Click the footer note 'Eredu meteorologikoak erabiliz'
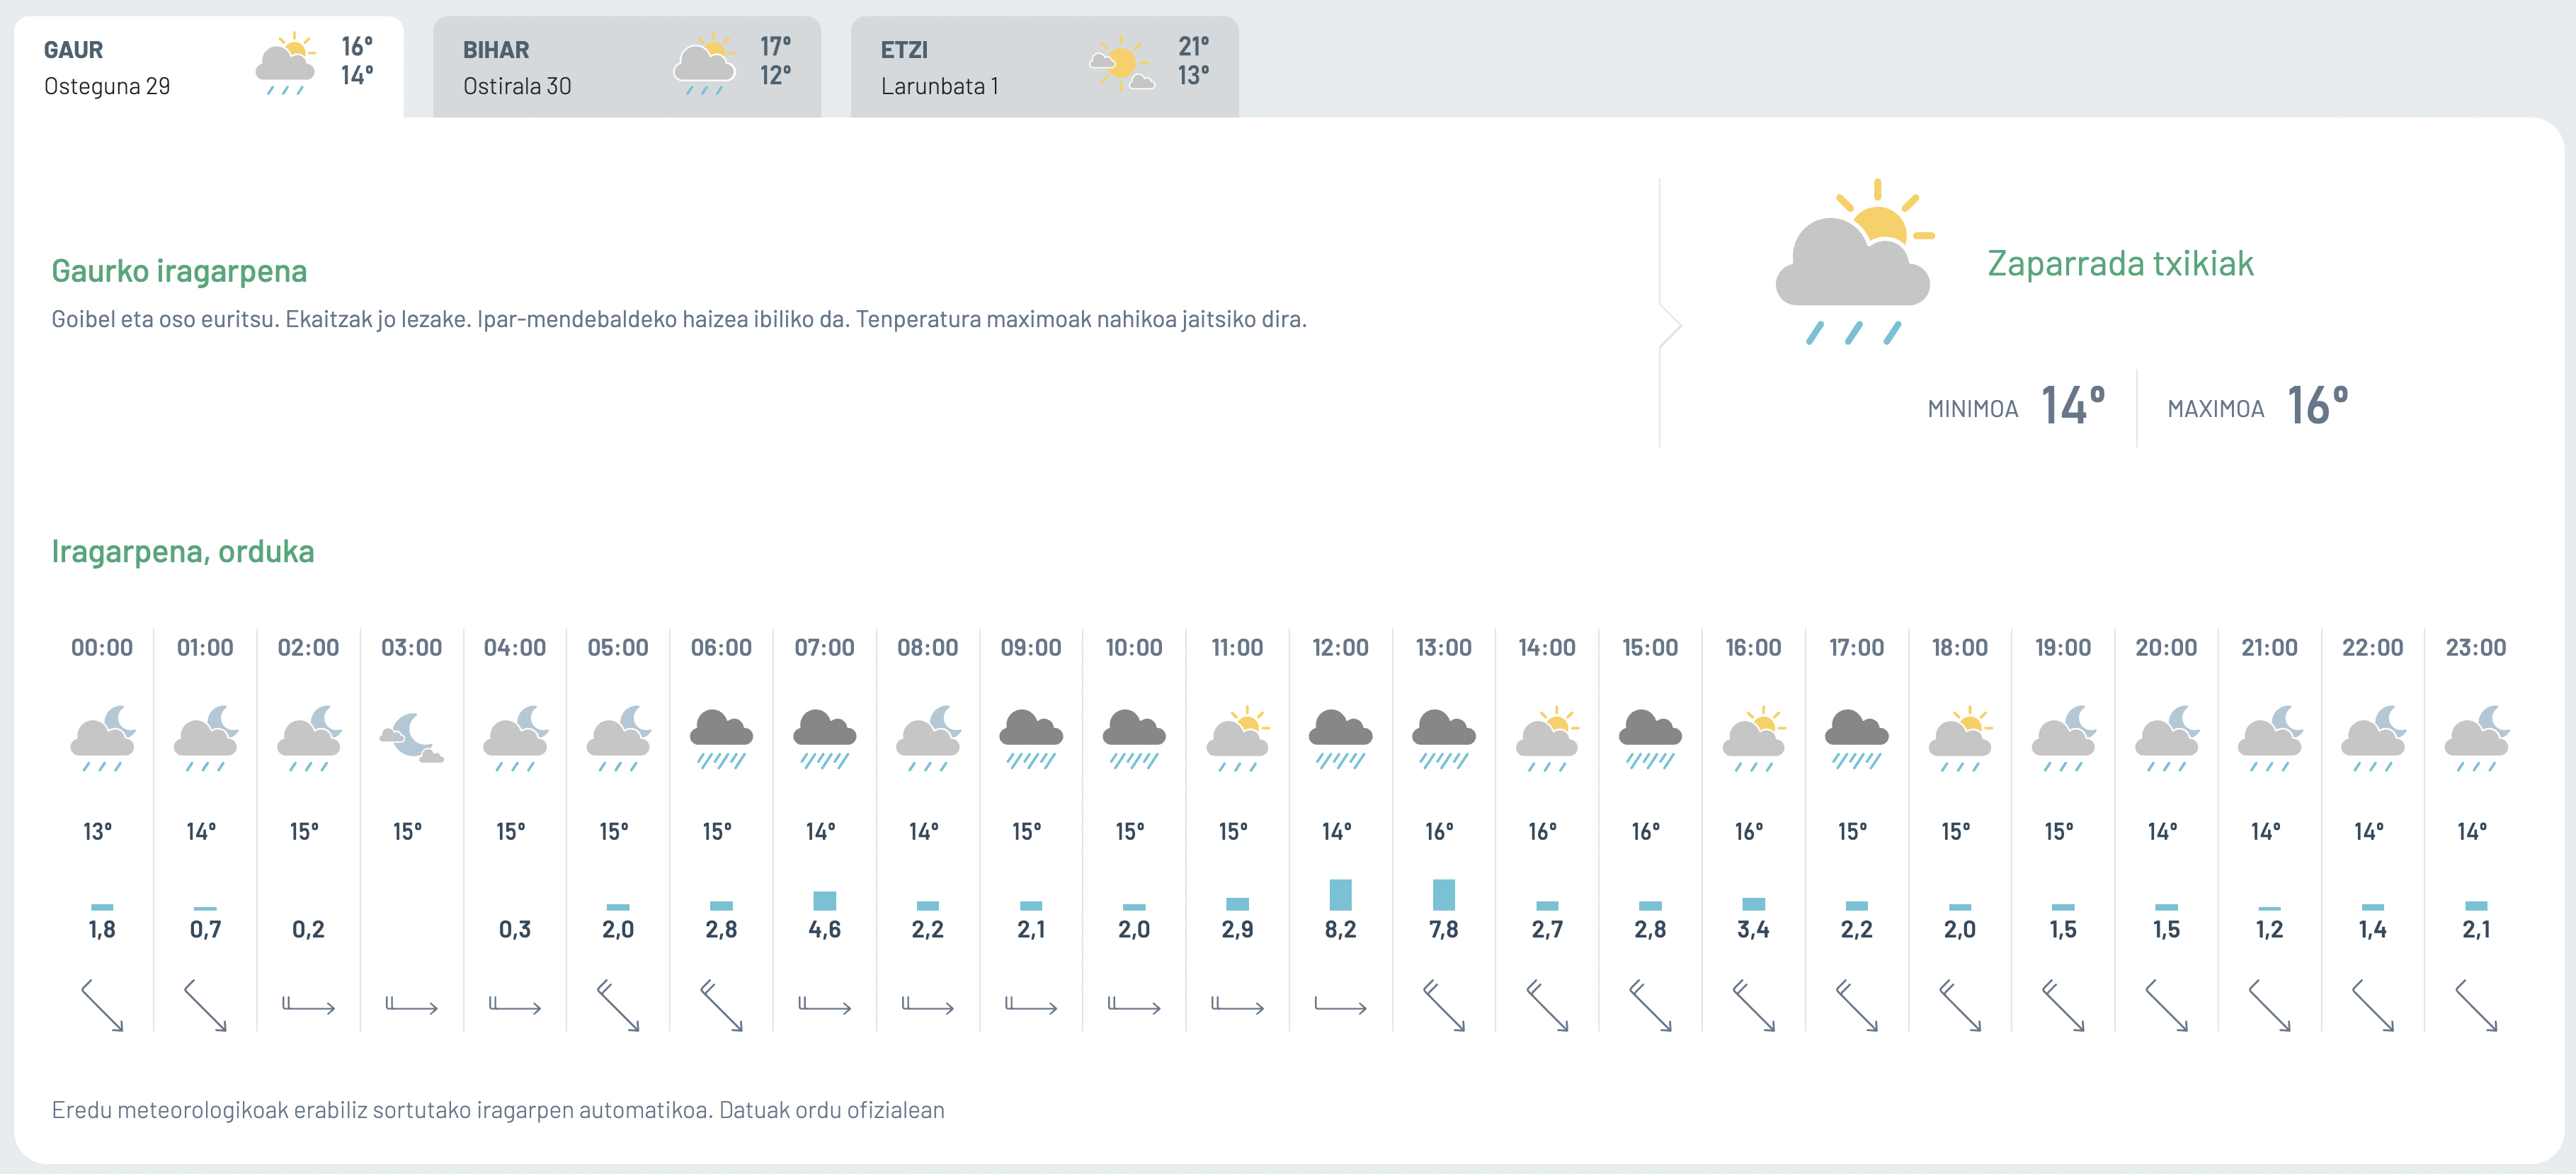The image size is (2576, 1174). (x=498, y=1110)
